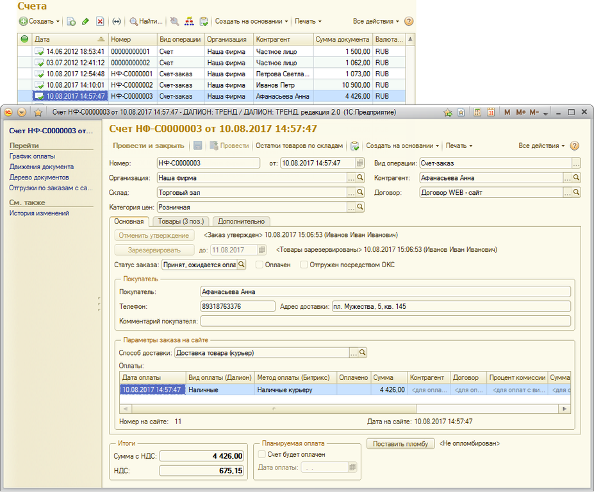Open the calendar icon in window title bar
The image size is (594, 492).
click(490, 112)
